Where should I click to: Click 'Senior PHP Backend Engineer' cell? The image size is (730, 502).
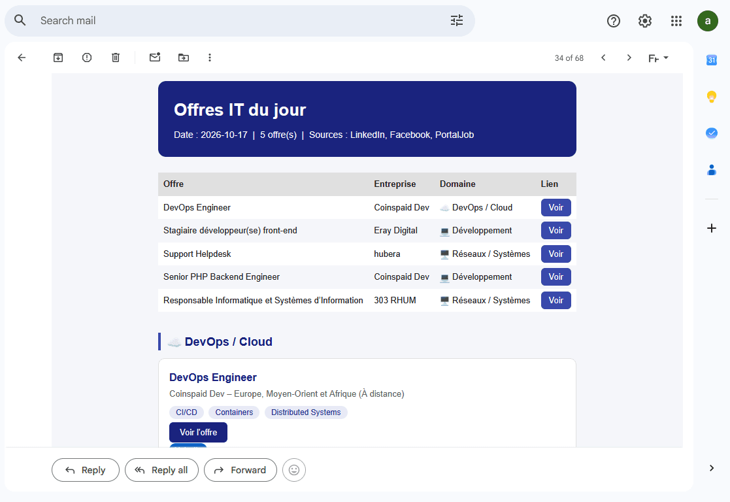click(x=222, y=277)
